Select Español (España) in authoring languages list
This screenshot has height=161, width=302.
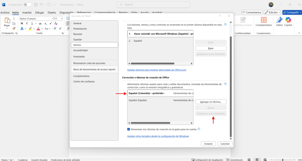tap(138, 100)
